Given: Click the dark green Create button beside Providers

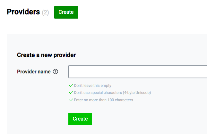Looking at the screenshot, I should (66, 12).
